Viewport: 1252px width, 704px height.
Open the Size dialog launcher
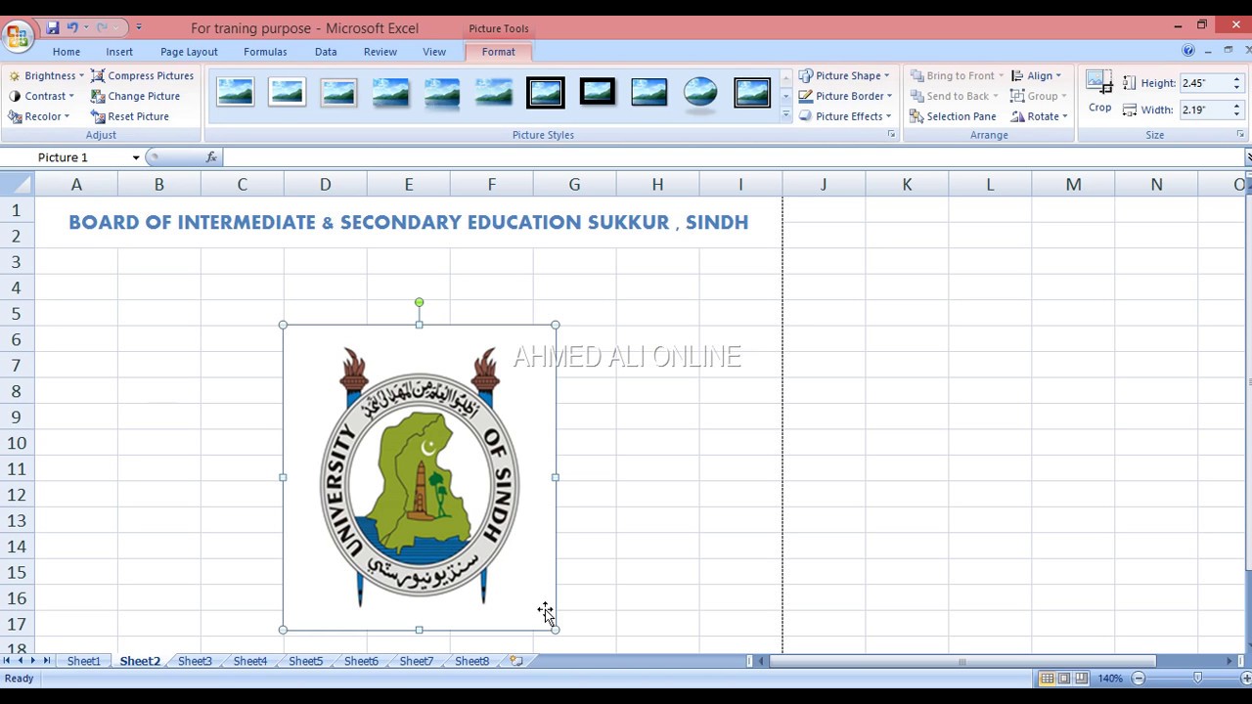pos(1240,135)
